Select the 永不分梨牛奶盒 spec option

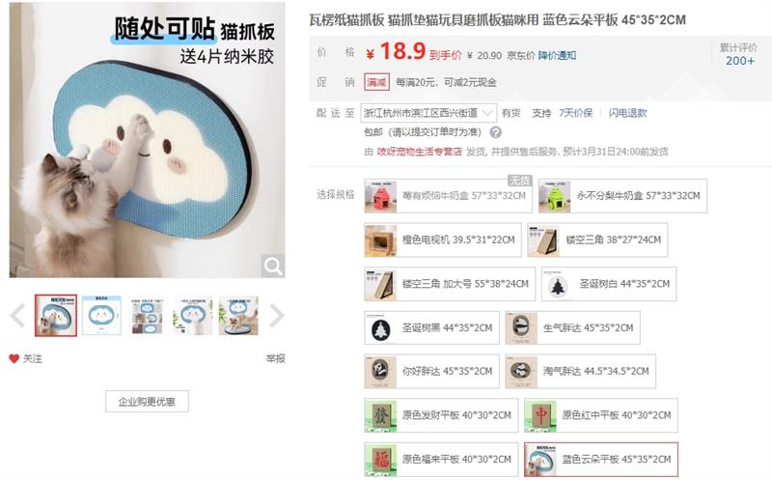622,196
